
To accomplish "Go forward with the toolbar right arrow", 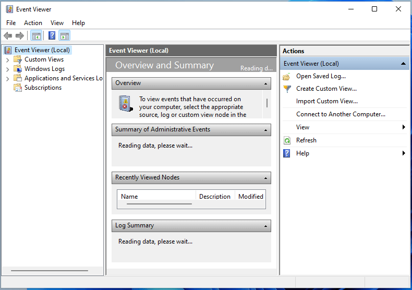I will coord(20,35).
